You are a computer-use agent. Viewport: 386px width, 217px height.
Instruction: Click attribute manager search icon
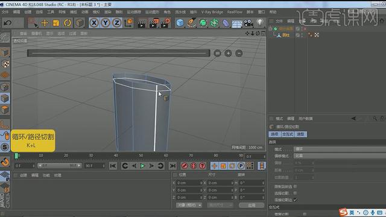click(x=375, y=118)
